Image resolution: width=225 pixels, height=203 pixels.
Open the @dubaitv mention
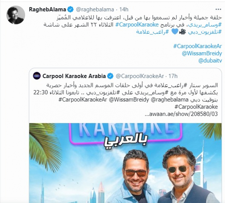[210, 61]
